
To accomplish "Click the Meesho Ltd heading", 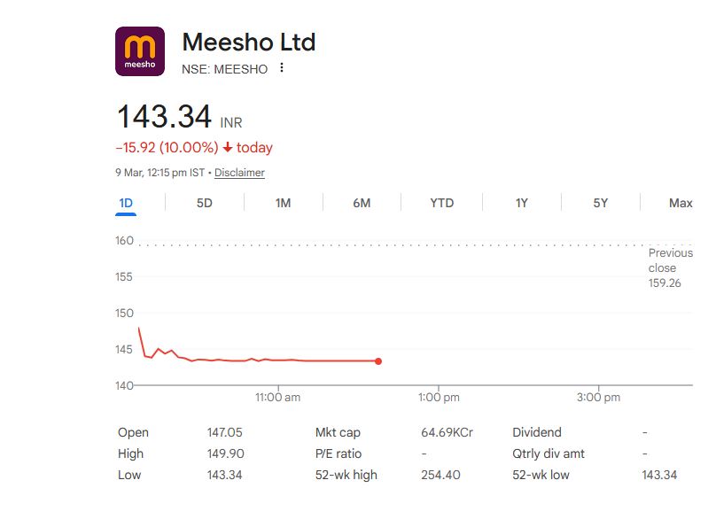I will [x=248, y=42].
